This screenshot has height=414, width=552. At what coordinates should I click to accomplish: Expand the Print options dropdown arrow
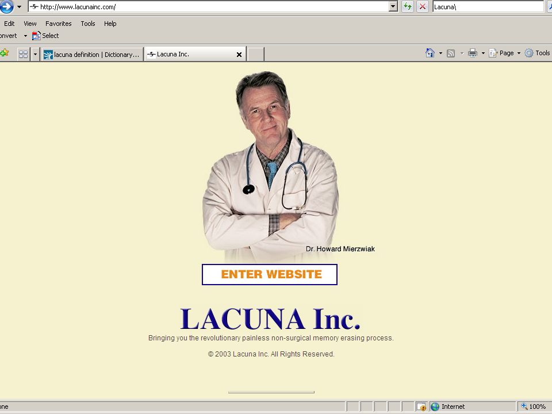coord(483,53)
